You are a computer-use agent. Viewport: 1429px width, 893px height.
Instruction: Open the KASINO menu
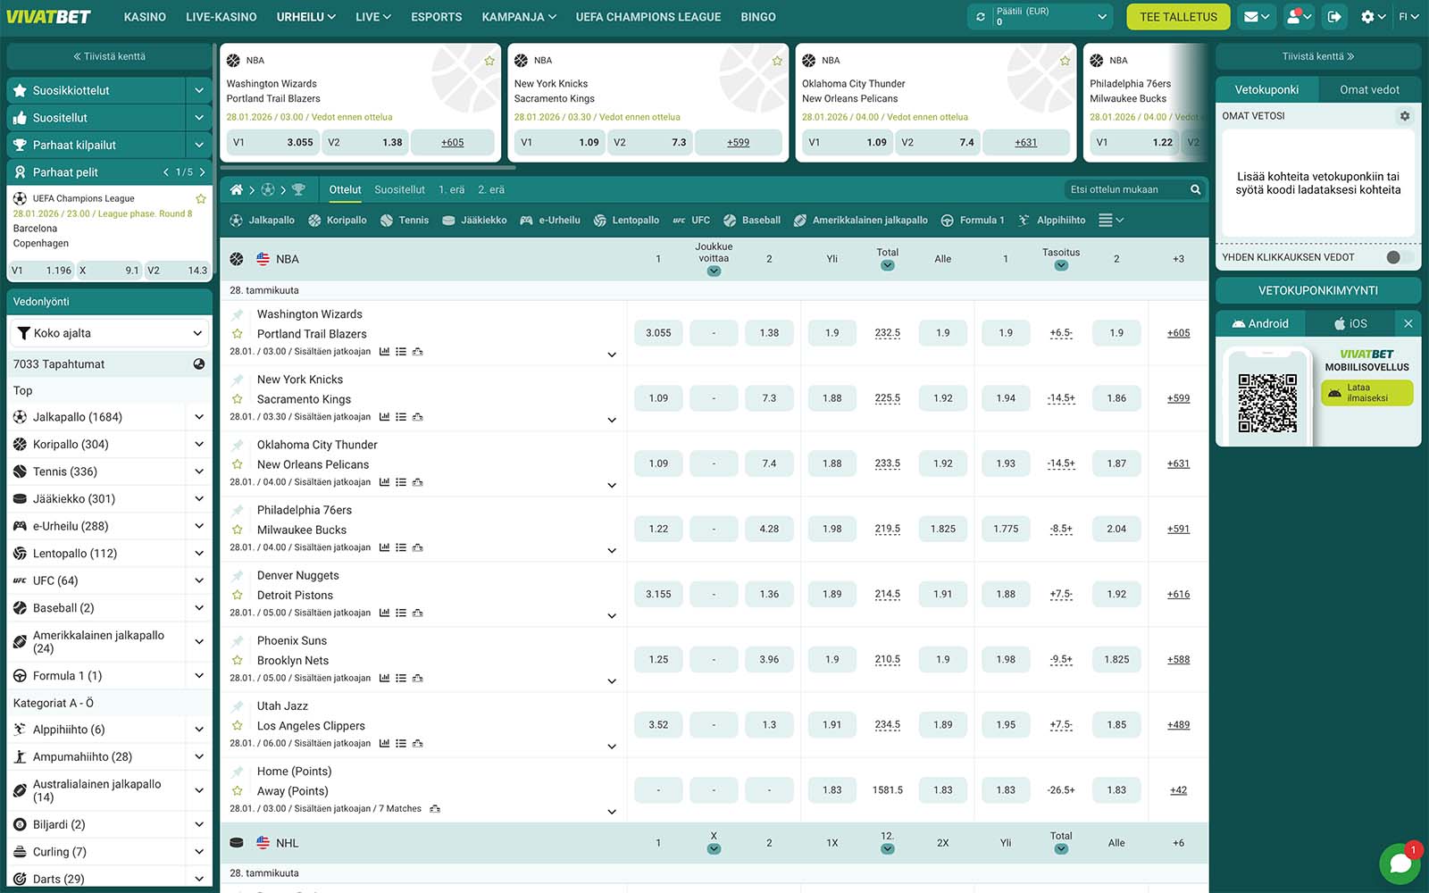pos(145,17)
